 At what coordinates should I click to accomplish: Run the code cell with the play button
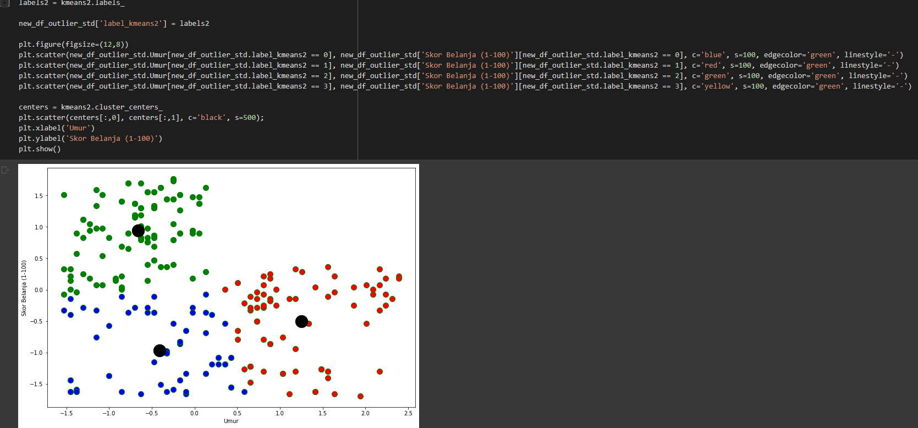coord(5,3)
